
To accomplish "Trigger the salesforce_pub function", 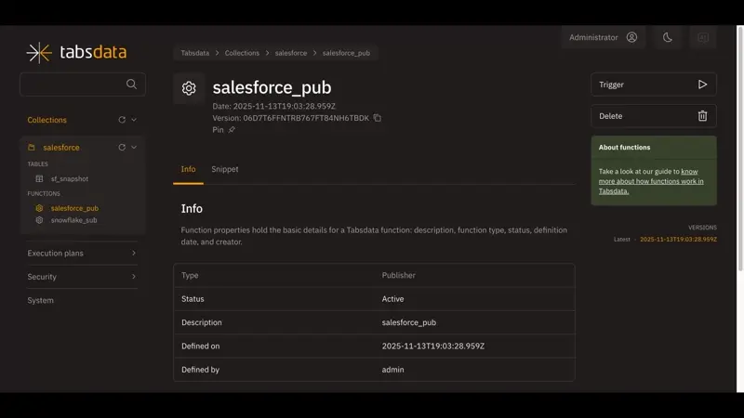I will [654, 85].
